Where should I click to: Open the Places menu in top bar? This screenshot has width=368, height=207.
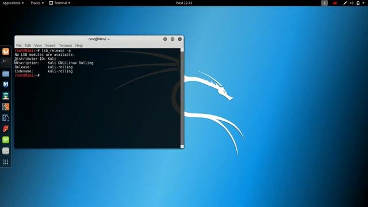tap(37, 3)
